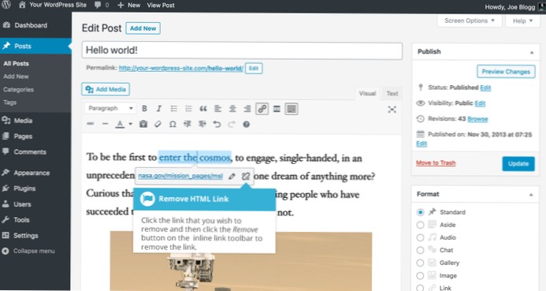546x291 pixels.
Task: Click Add New button beside Edit Post
Action: (143, 28)
